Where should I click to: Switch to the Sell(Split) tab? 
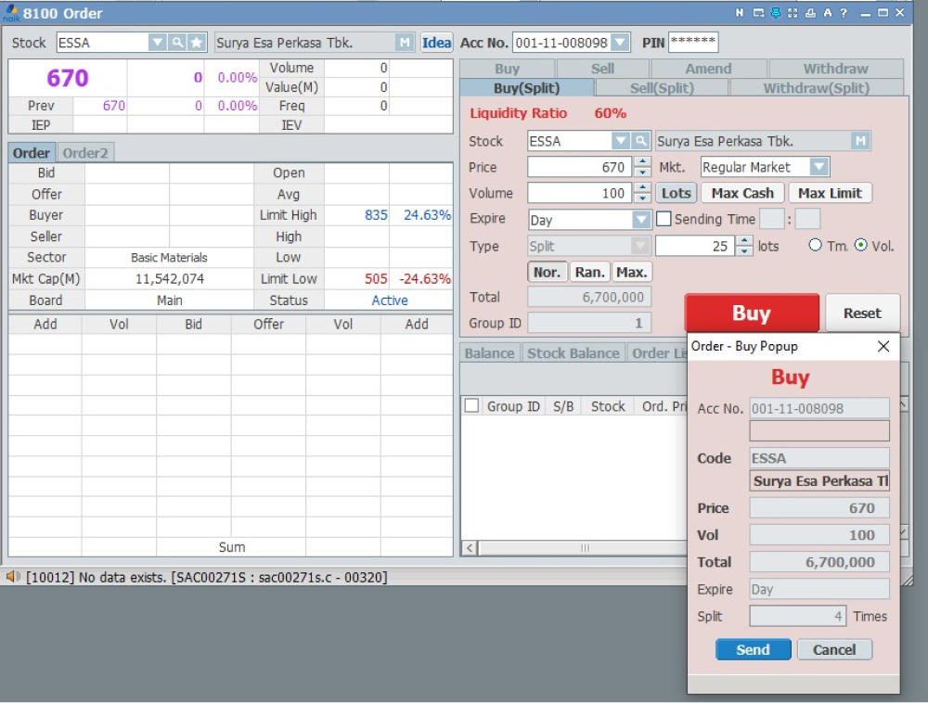click(662, 88)
